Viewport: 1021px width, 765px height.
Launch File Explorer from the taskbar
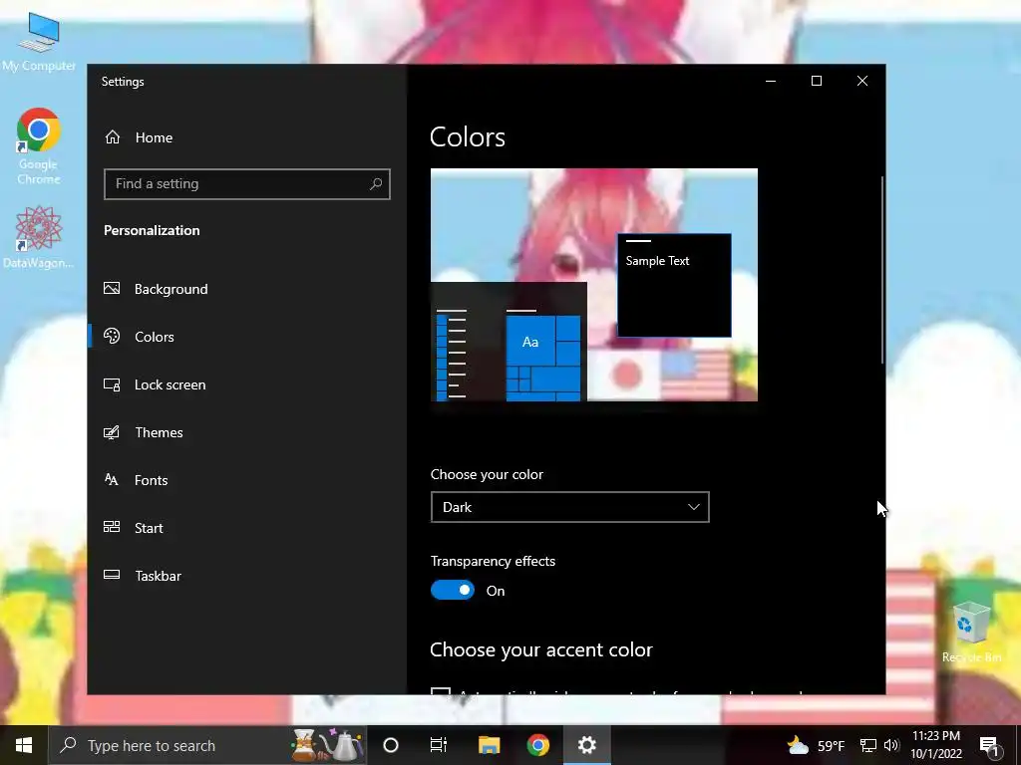(489, 745)
